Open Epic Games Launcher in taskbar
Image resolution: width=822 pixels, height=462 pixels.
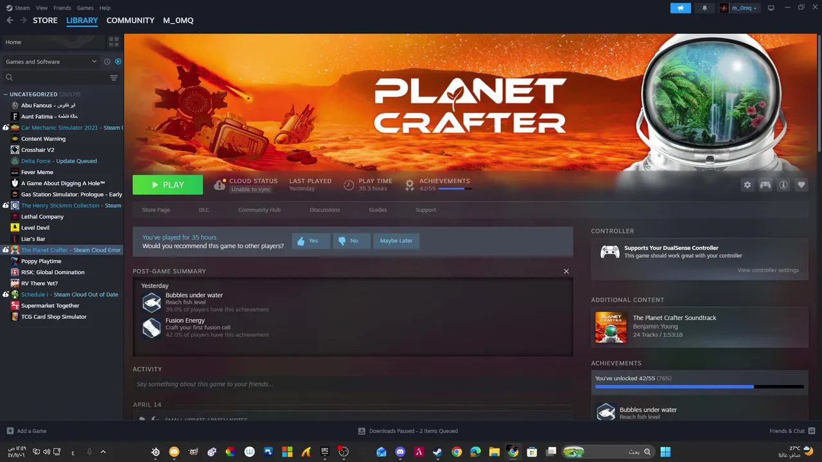tap(325, 452)
